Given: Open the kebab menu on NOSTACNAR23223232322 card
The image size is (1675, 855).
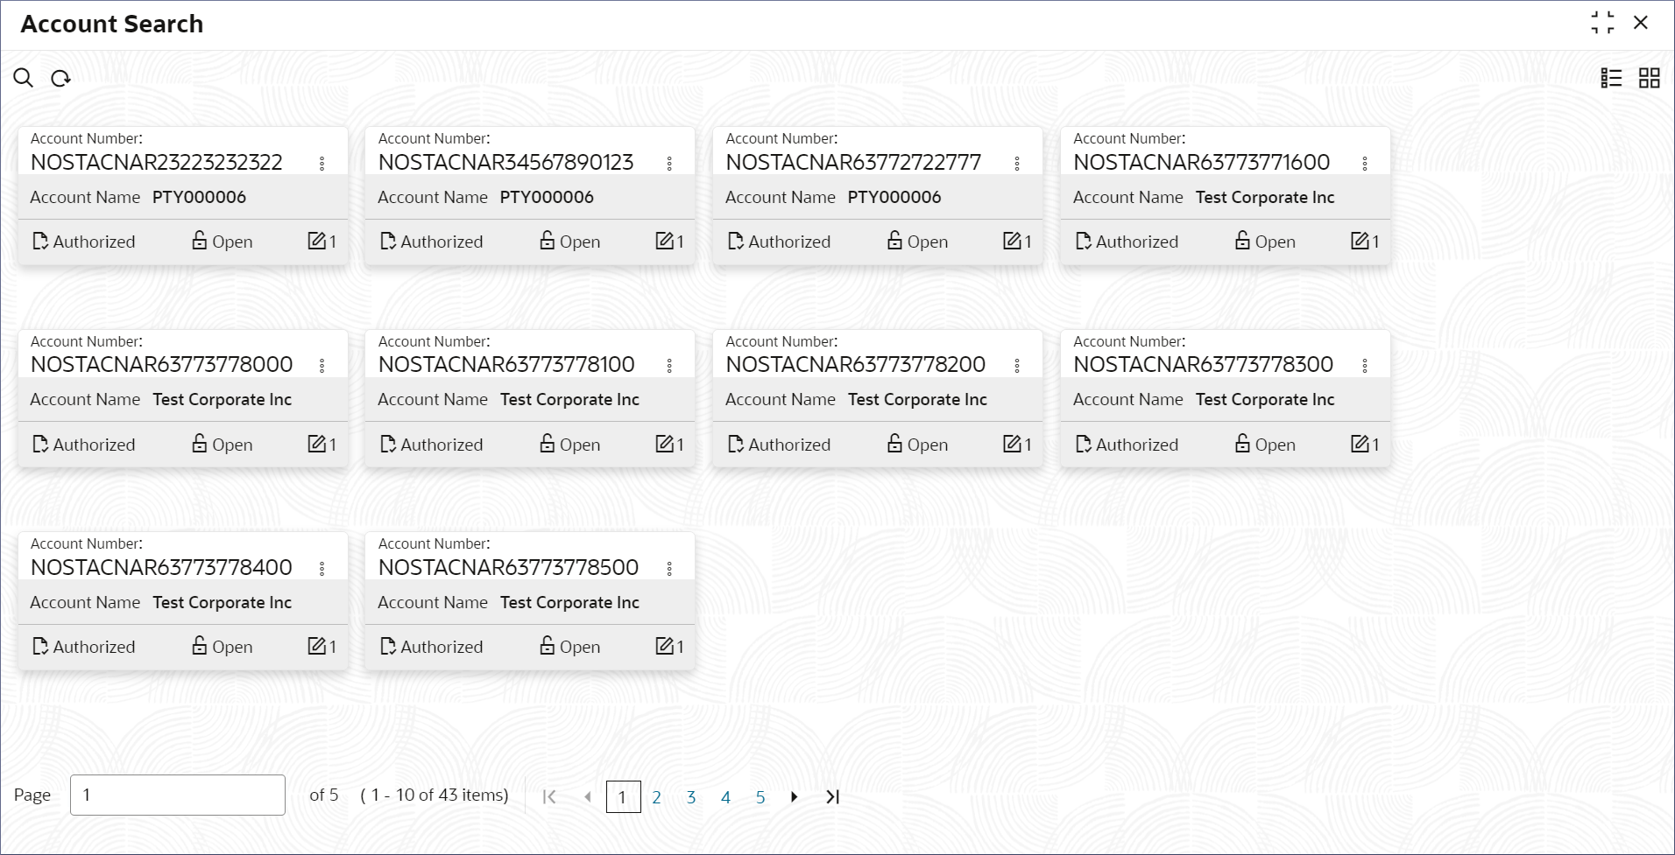Looking at the screenshot, I should pos(322,162).
